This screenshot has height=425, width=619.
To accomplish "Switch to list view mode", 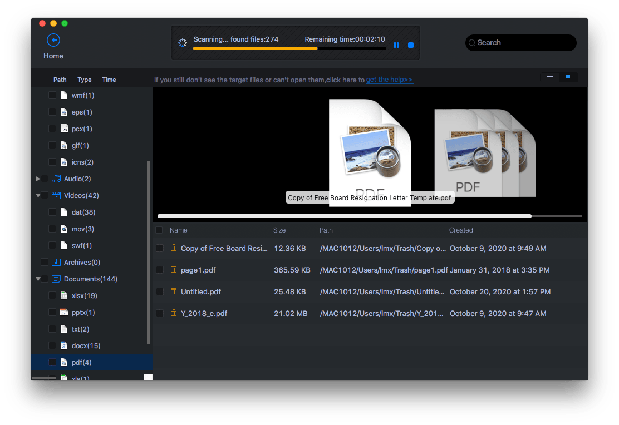I will pyautogui.click(x=549, y=77).
